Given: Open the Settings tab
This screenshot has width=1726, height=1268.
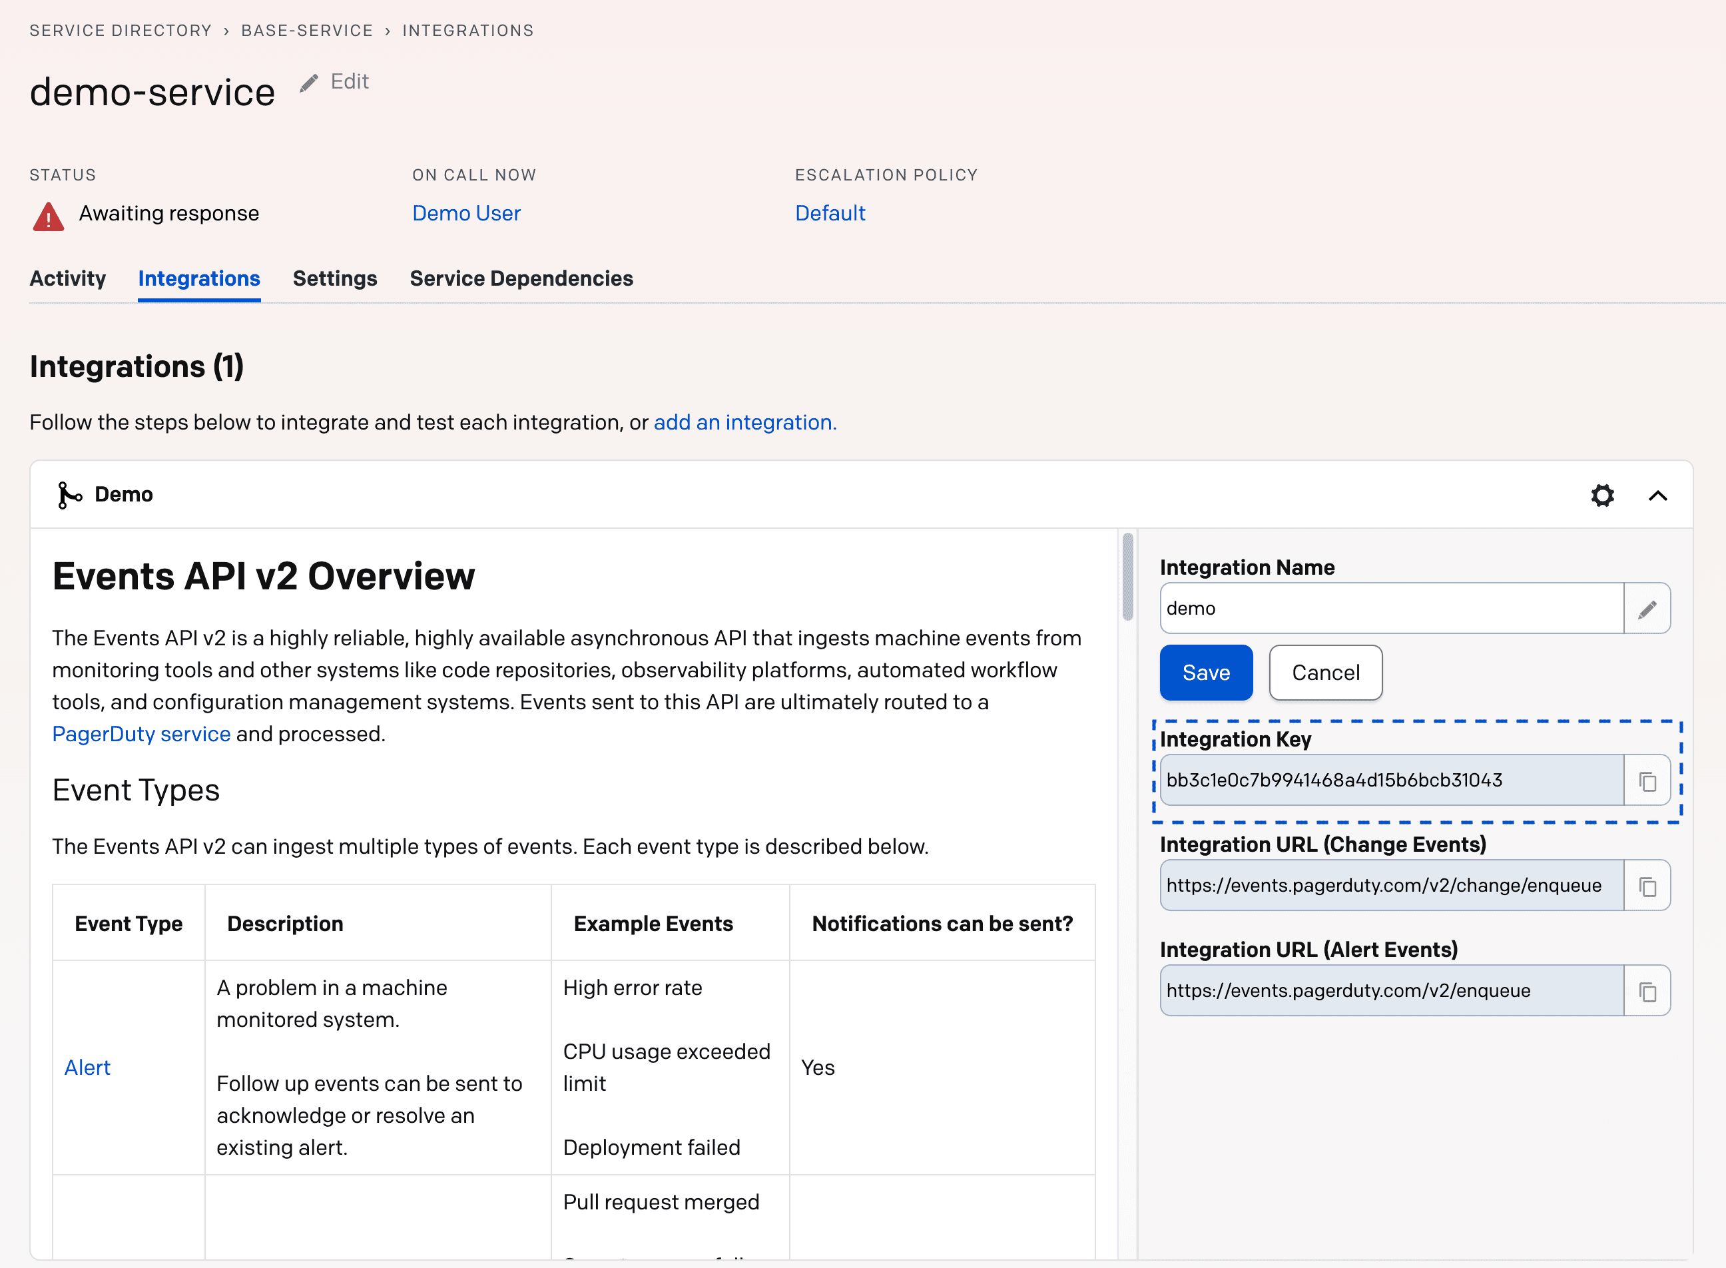Looking at the screenshot, I should click(x=334, y=278).
